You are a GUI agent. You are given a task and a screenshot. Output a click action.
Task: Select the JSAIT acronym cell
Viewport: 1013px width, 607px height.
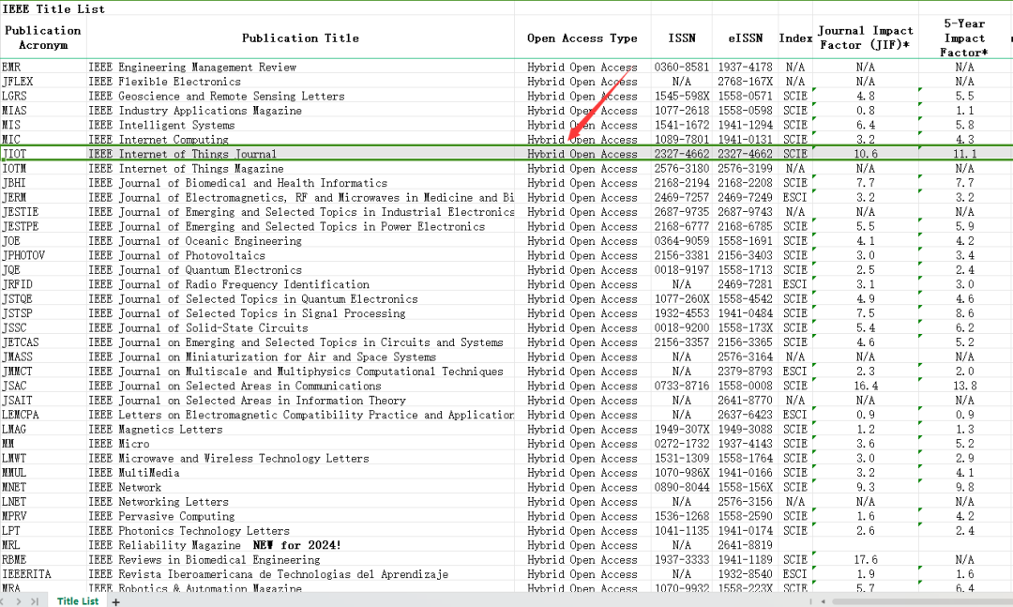[x=43, y=401]
